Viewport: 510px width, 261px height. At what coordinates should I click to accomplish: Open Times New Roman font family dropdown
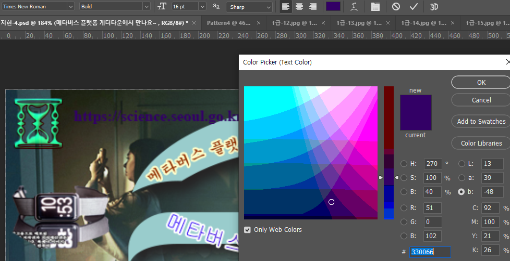[x=70, y=6]
